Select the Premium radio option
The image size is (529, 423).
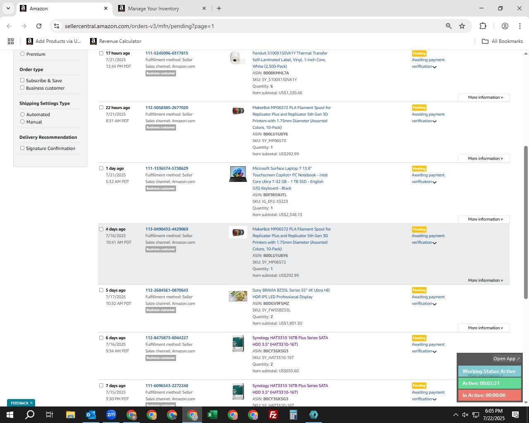pos(22,54)
